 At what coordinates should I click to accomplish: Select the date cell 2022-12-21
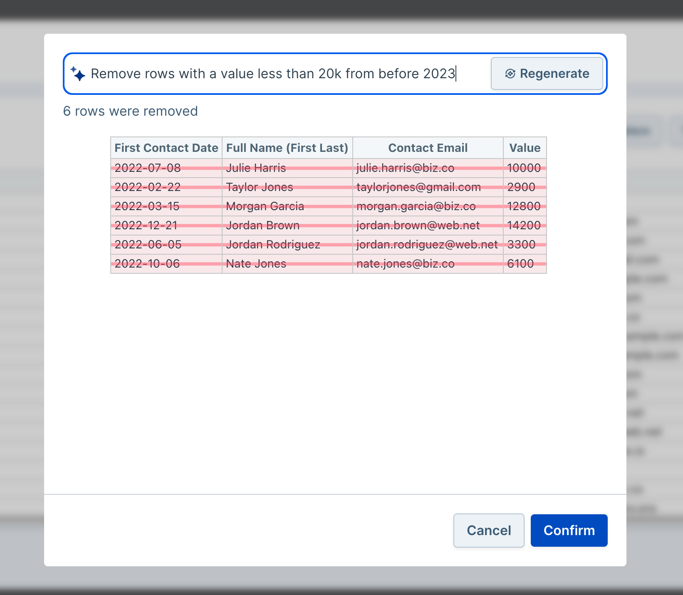click(166, 226)
